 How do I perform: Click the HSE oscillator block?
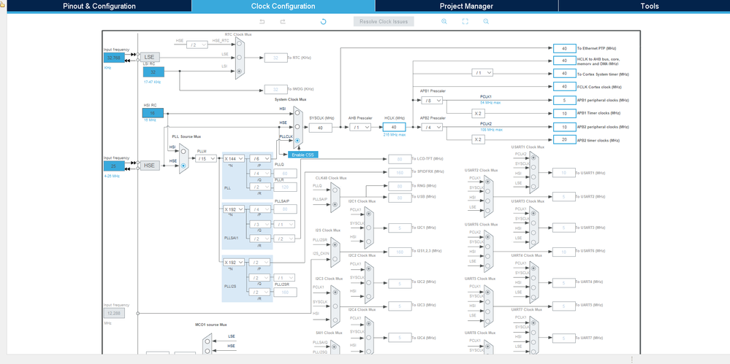click(150, 166)
